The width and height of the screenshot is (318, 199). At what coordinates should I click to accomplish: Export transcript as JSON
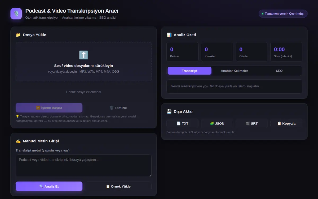pos(217,123)
